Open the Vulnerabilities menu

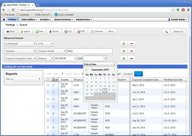coord(29,20)
